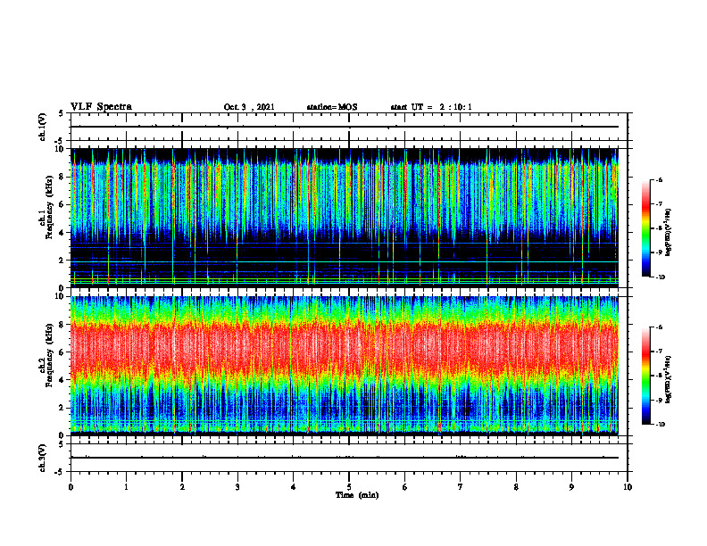This screenshot has height=546, width=707.
Task: Click the "-6" label on ch.1 color bar
Action: coord(659,179)
